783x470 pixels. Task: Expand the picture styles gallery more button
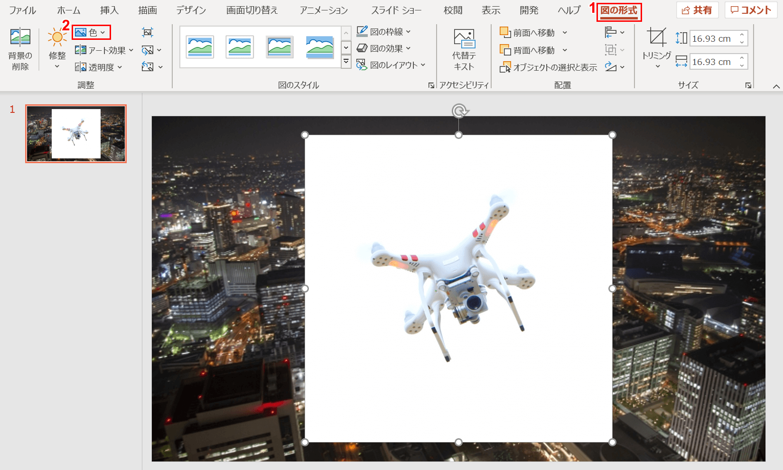pyautogui.click(x=346, y=62)
